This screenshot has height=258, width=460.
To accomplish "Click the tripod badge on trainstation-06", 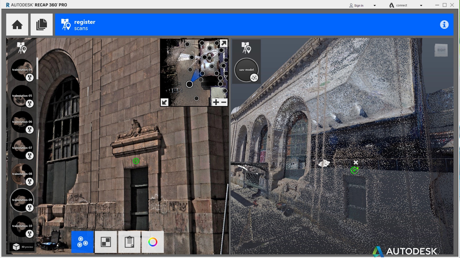I will [x=30, y=130].
